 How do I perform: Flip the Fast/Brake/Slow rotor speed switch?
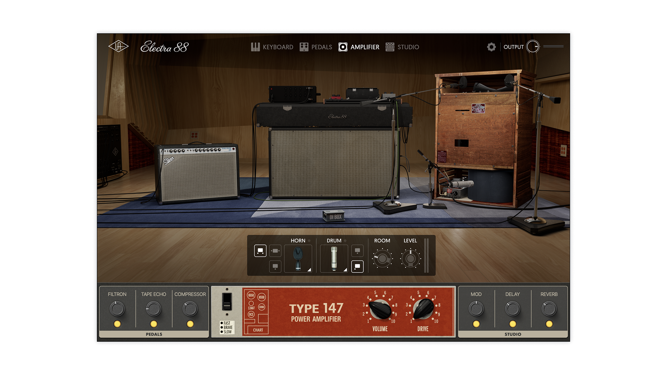227,301
